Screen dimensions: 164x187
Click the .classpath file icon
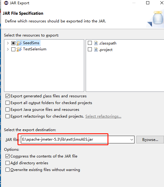[96, 43]
